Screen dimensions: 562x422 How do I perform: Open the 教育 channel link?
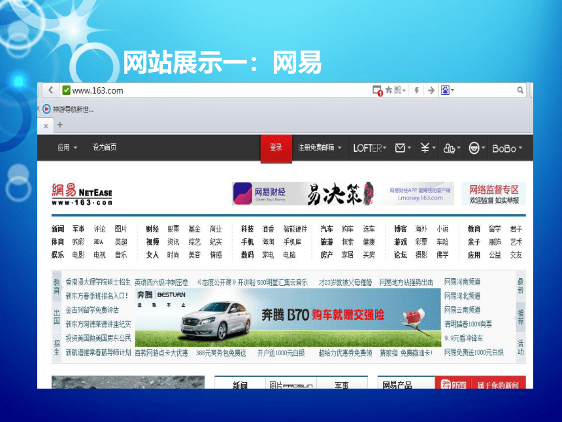coord(474,229)
